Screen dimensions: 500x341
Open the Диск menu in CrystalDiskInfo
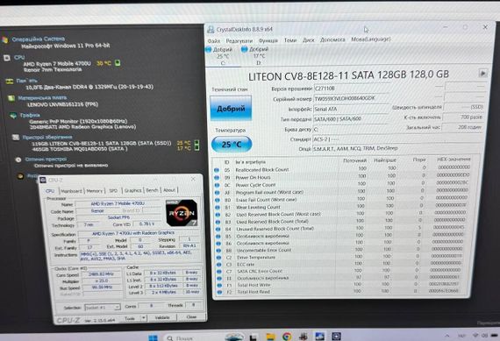click(x=309, y=39)
